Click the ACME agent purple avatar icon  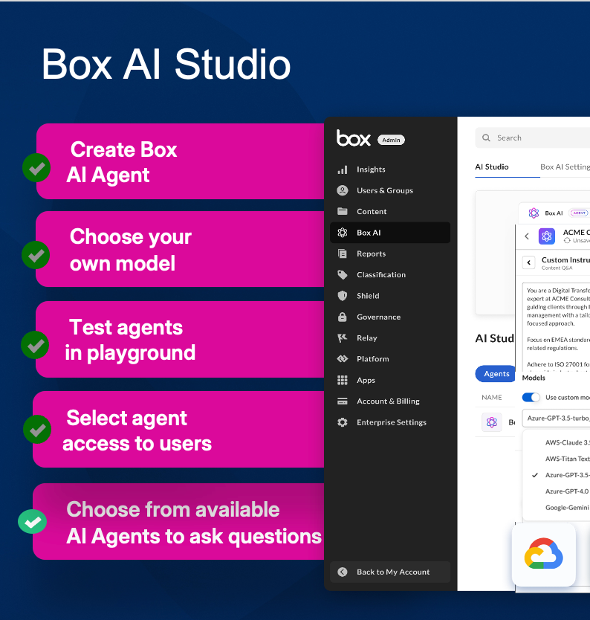(547, 236)
